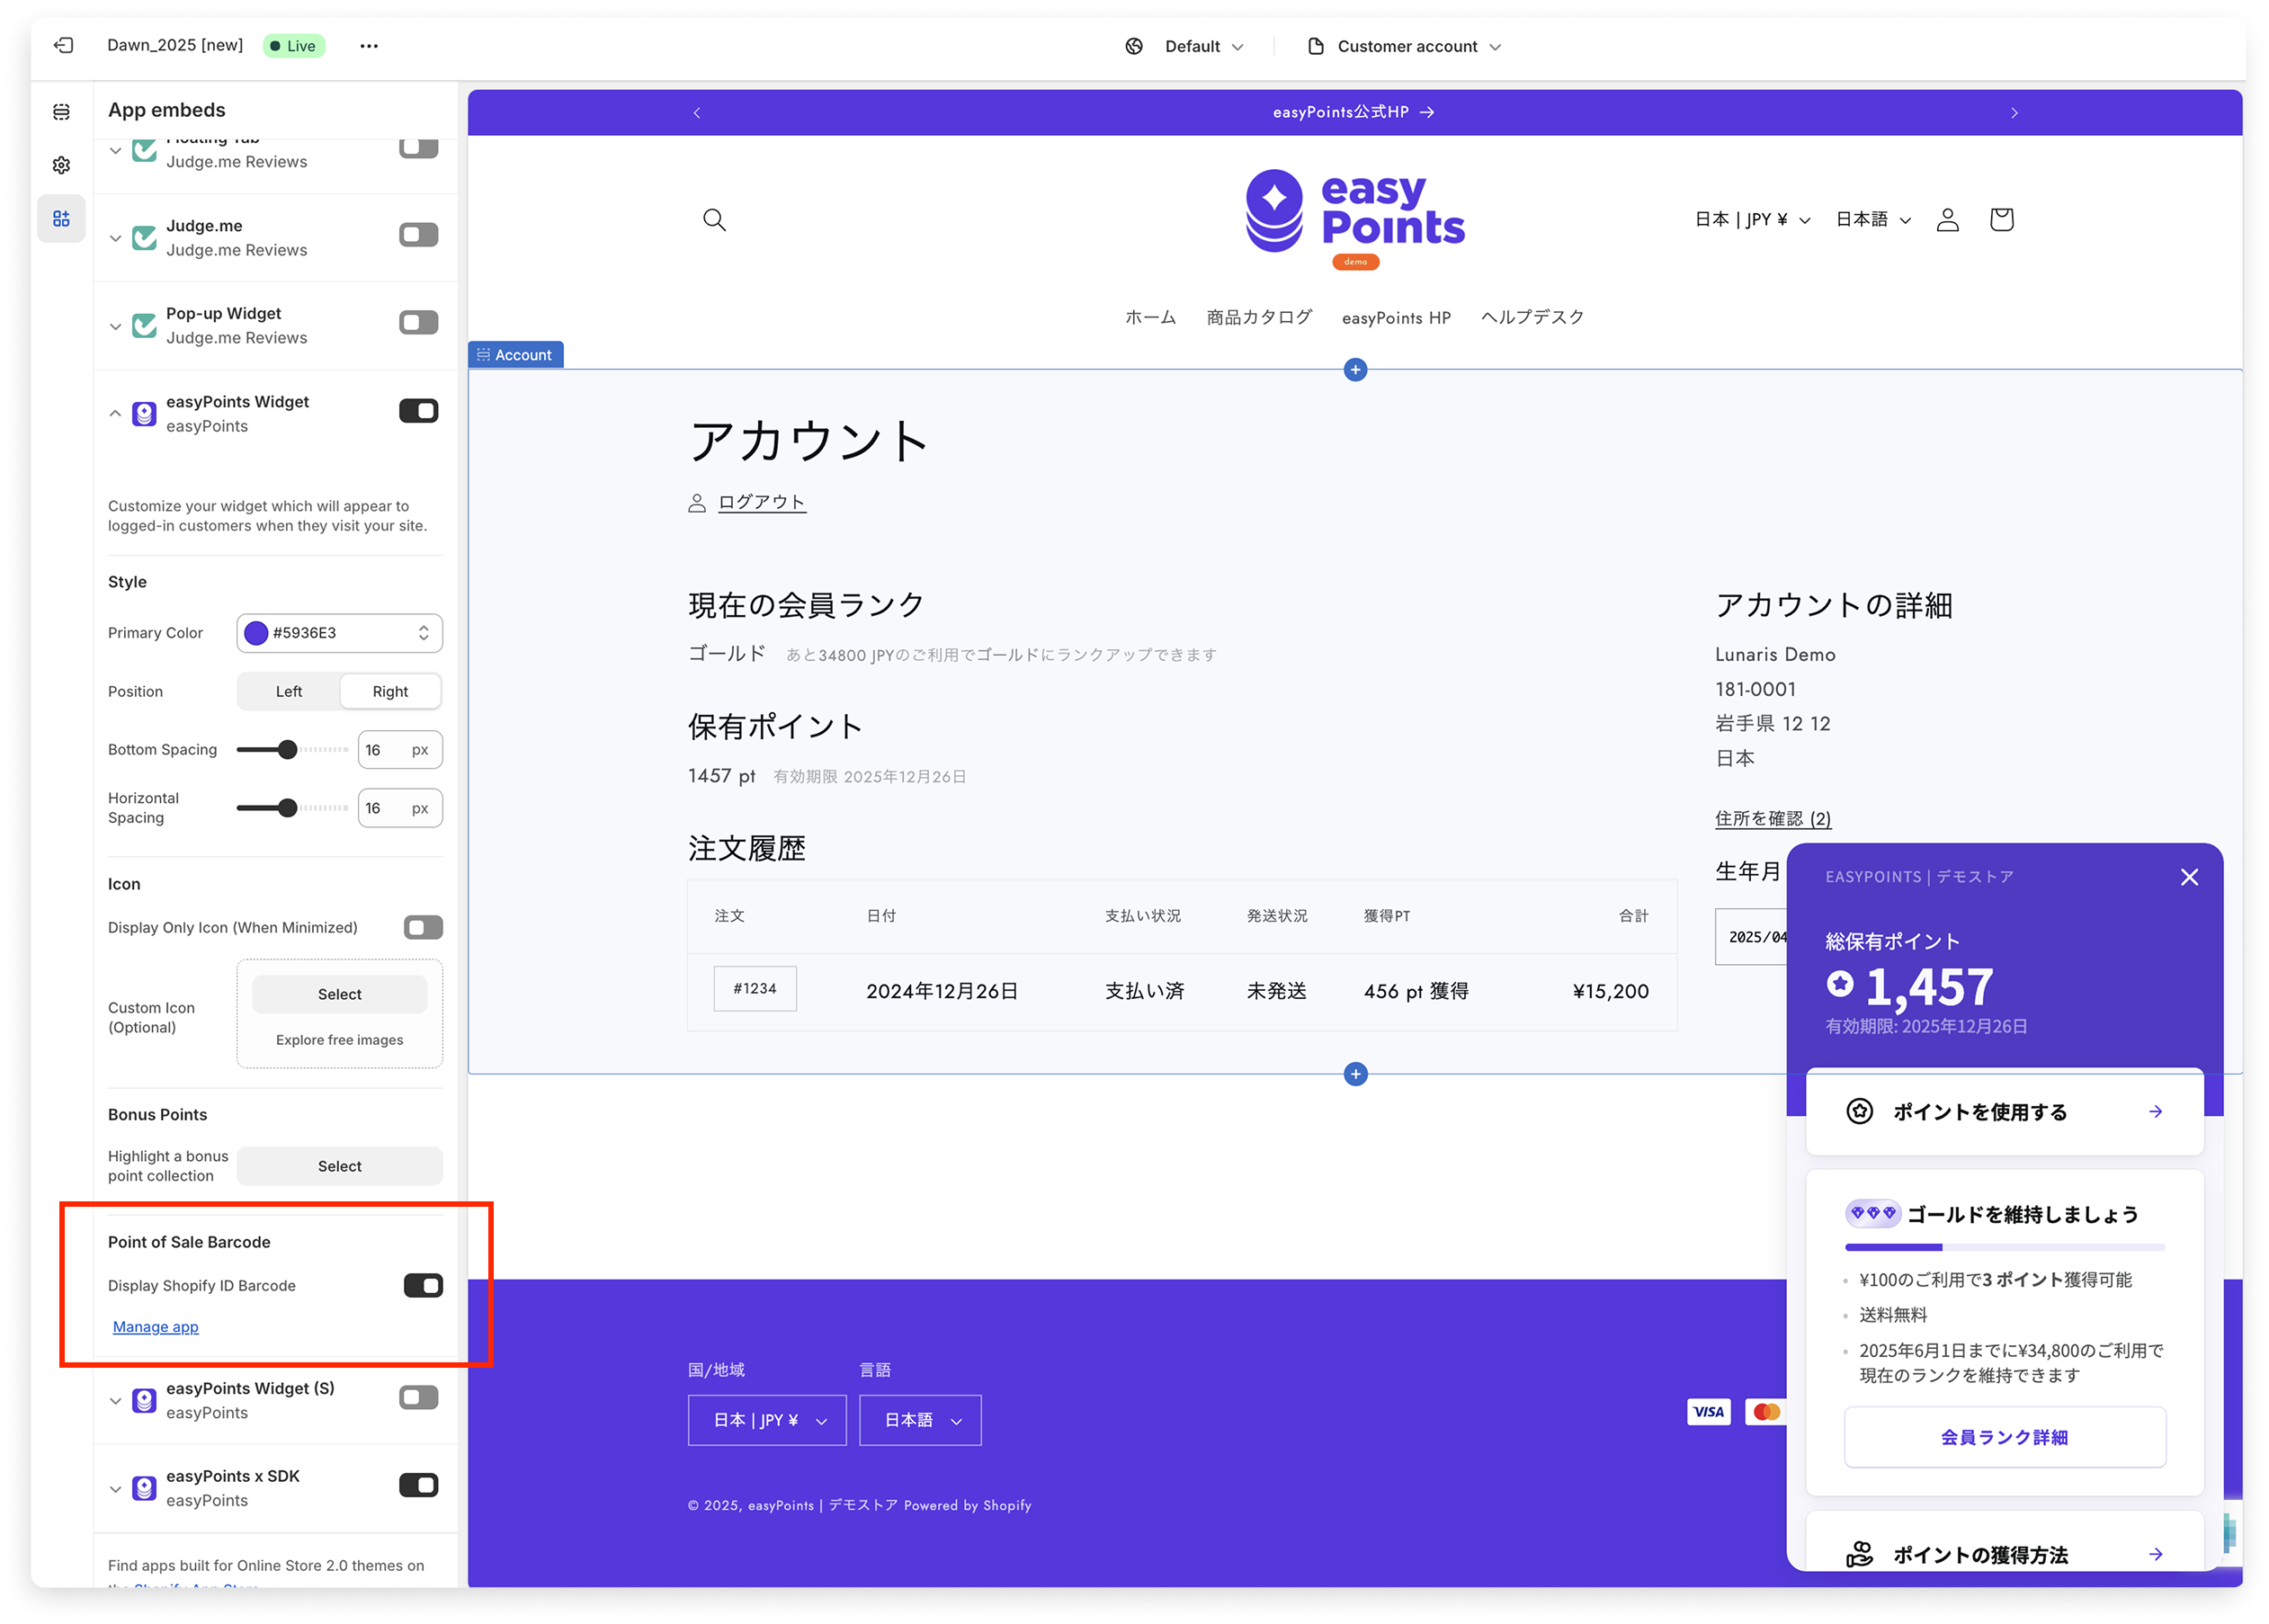Open the Sections sidebar icon
2269x1624 pixels.
click(61, 111)
